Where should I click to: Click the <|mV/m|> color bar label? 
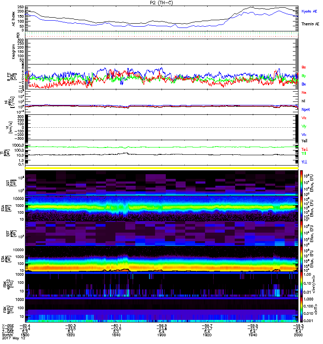(x=314, y=284)
